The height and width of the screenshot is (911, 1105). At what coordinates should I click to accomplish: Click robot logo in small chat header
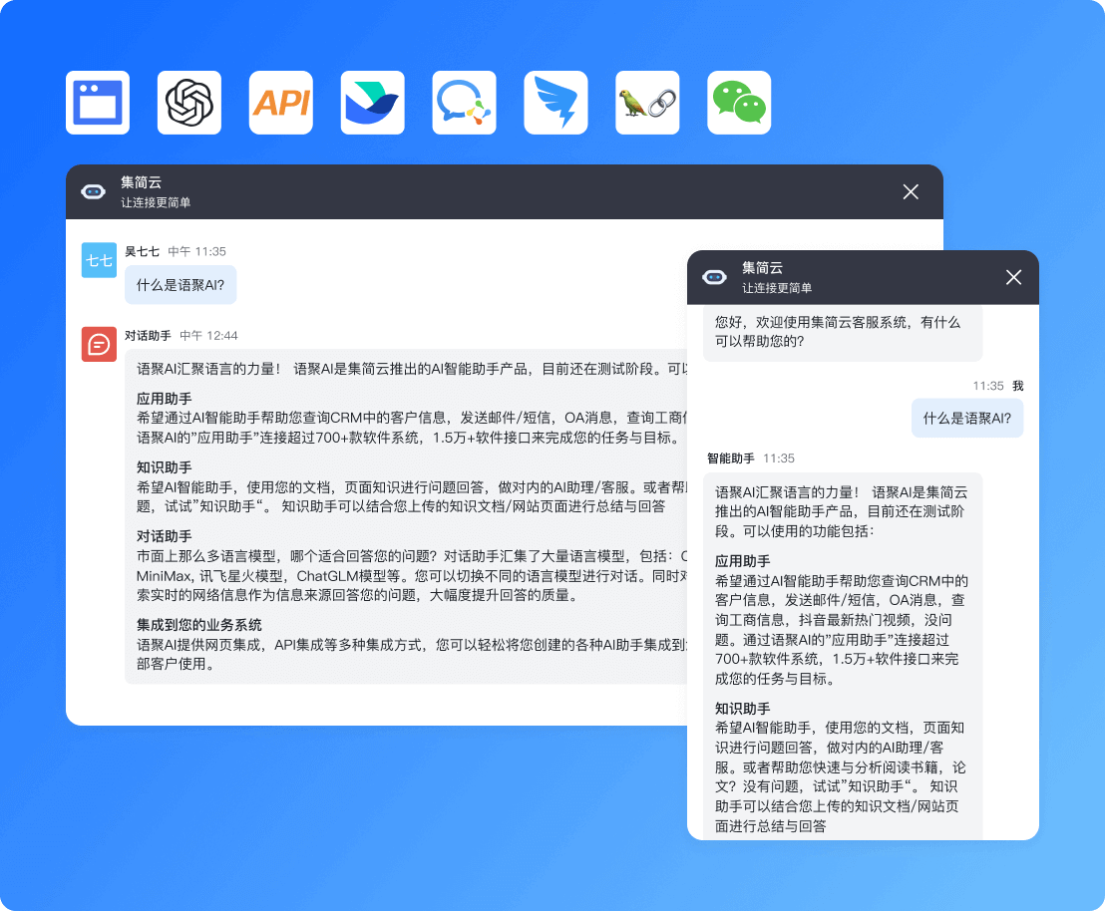[x=714, y=277]
